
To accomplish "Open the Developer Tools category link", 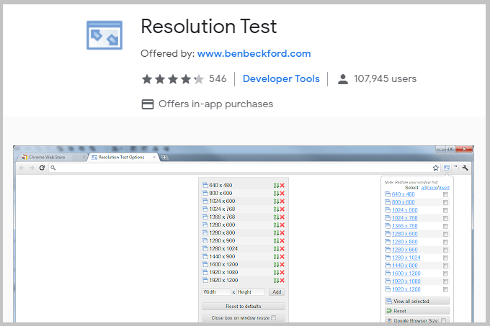I will pyautogui.click(x=281, y=78).
